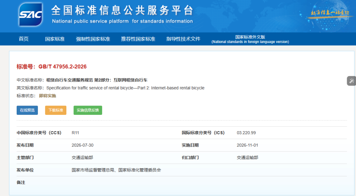Select standard number GB/T 47956.2-2026
This screenshot has width=356, height=196.
[x=62, y=67]
